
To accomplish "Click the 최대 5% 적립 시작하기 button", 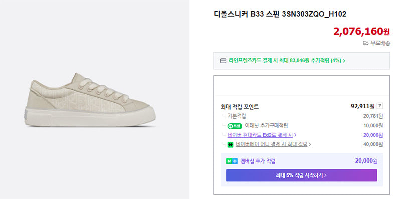I will click(x=301, y=175).
